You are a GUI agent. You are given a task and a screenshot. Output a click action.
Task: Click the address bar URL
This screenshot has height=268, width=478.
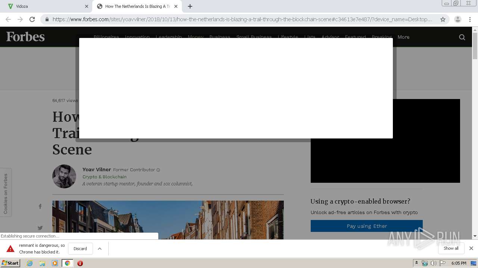pos(242,19)
